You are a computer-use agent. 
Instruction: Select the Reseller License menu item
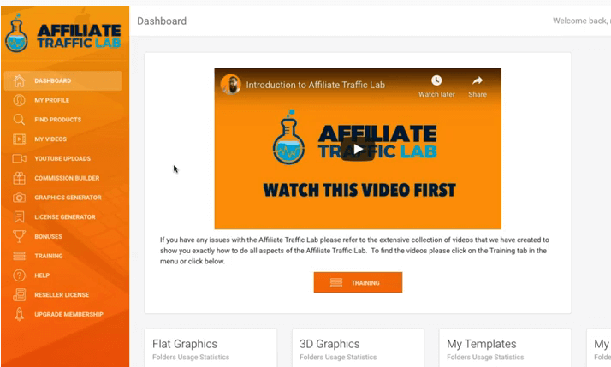pyautogui.click(x=62, y=295)
